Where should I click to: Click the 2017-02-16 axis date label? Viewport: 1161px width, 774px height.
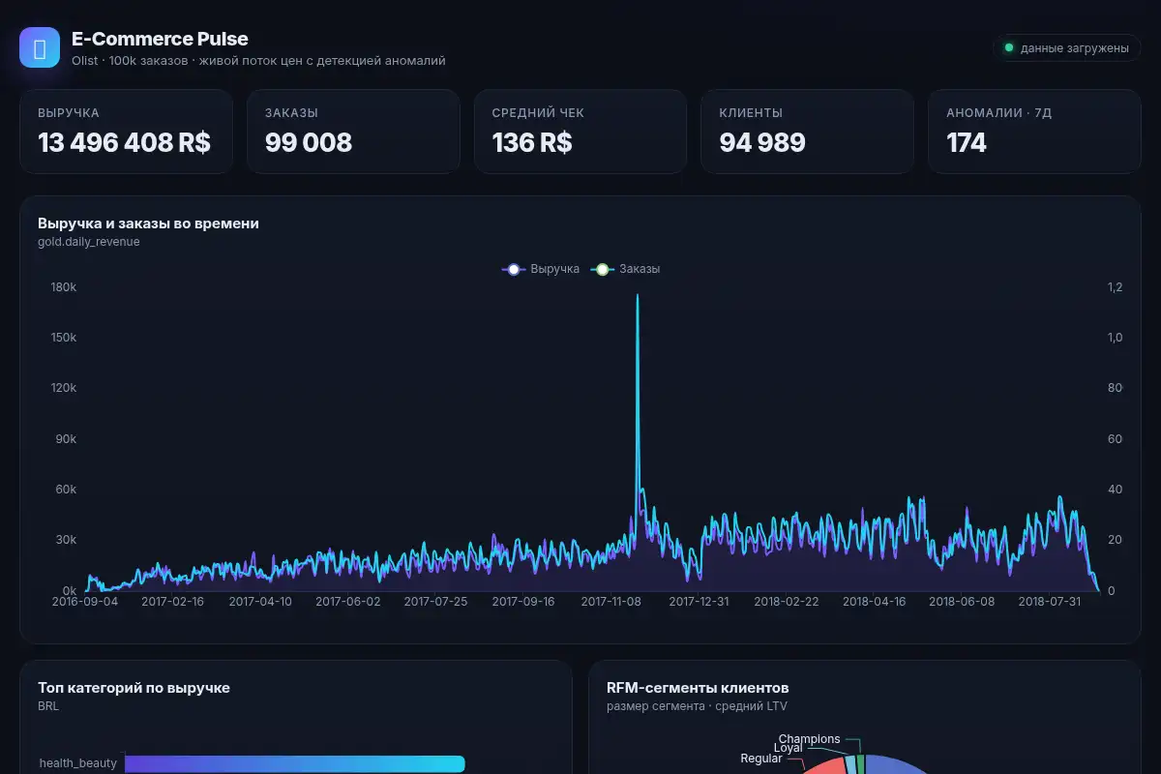click(172, 601)
